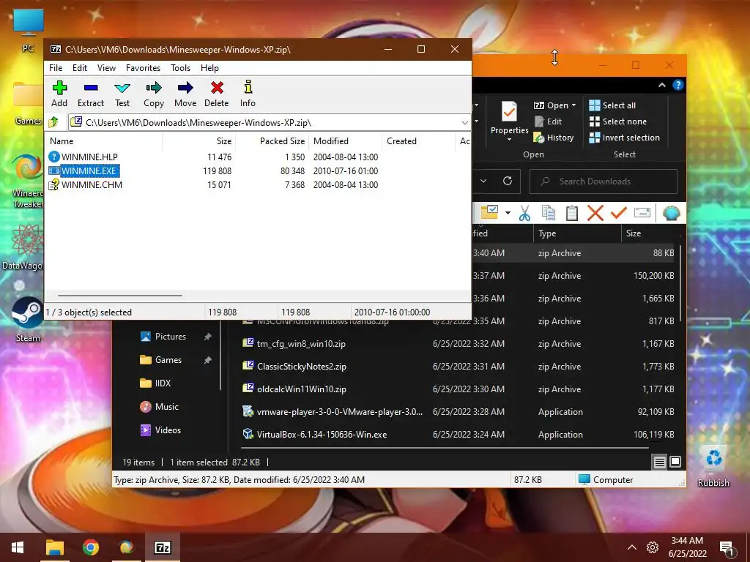Screen dimensions: 750x562
Task: Open the Help menu in 7-Zip
Action: [209, 68]
